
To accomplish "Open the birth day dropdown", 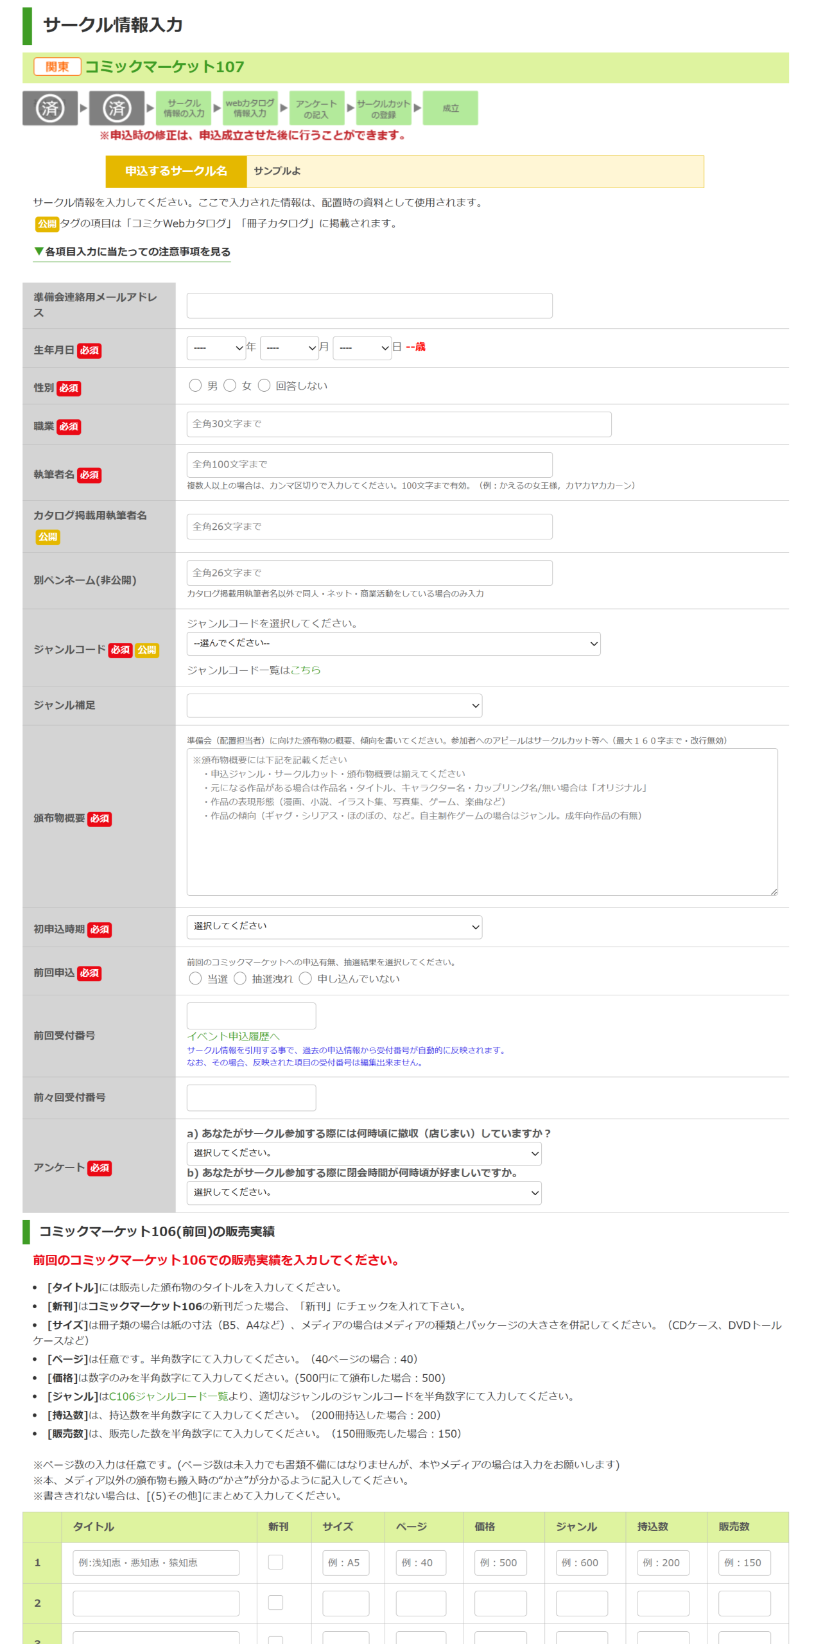I will 362,348.
